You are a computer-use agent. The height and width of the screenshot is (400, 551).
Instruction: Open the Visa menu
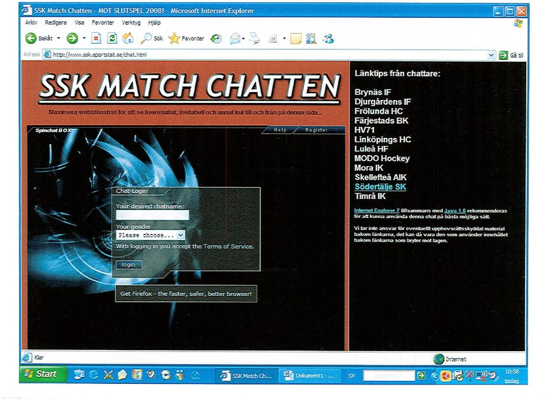pyautogui.click(x=79, y=22)
